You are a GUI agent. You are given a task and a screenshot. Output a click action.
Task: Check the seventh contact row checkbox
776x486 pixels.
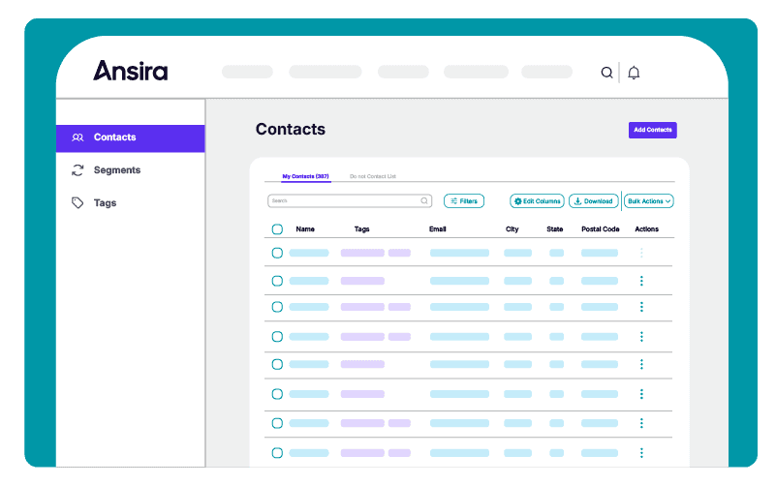pos(277,423)
